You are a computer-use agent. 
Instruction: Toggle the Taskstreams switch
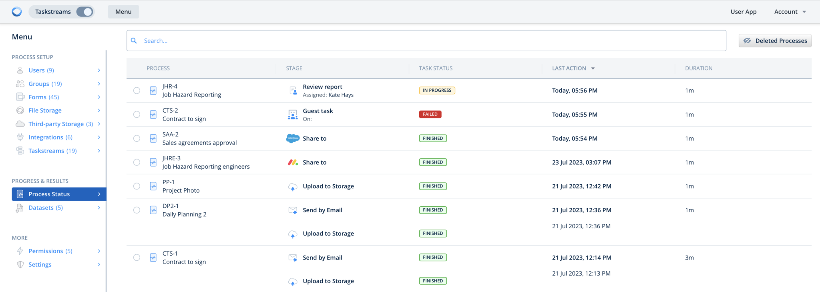(x=84, y=12)
